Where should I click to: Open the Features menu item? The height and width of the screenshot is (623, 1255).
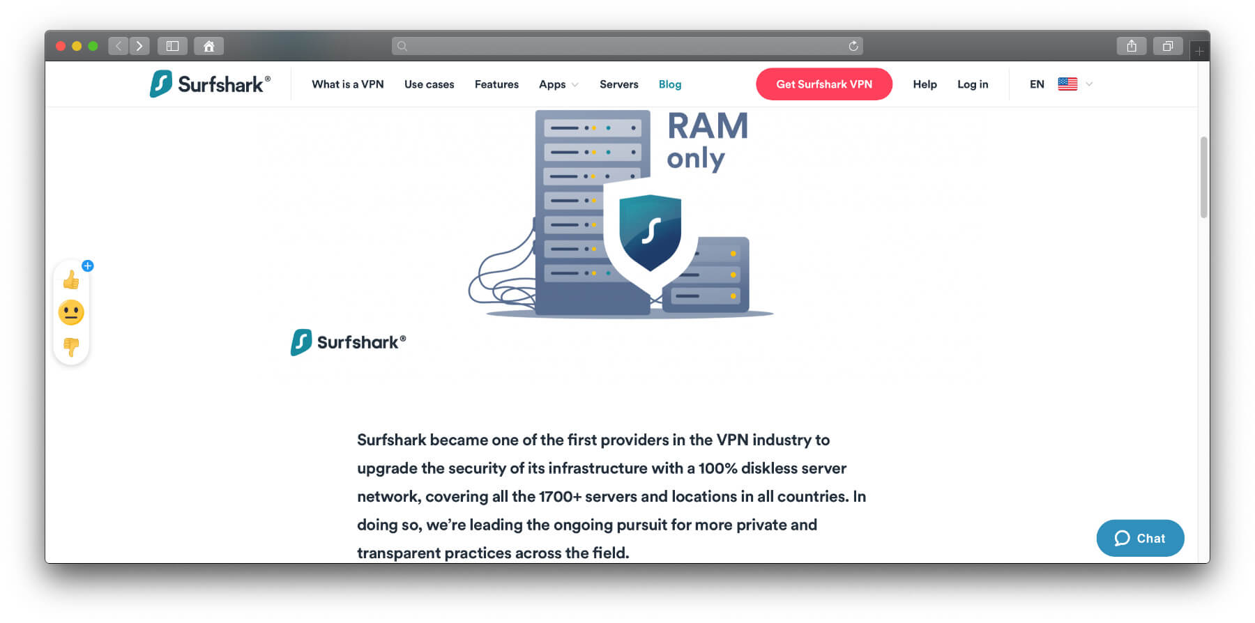pos(496,84)
